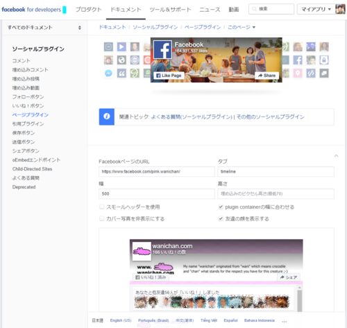Open その他のソーシャルプラグイン link

coord(270,116)
